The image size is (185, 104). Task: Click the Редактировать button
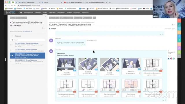tap(87, 18)
